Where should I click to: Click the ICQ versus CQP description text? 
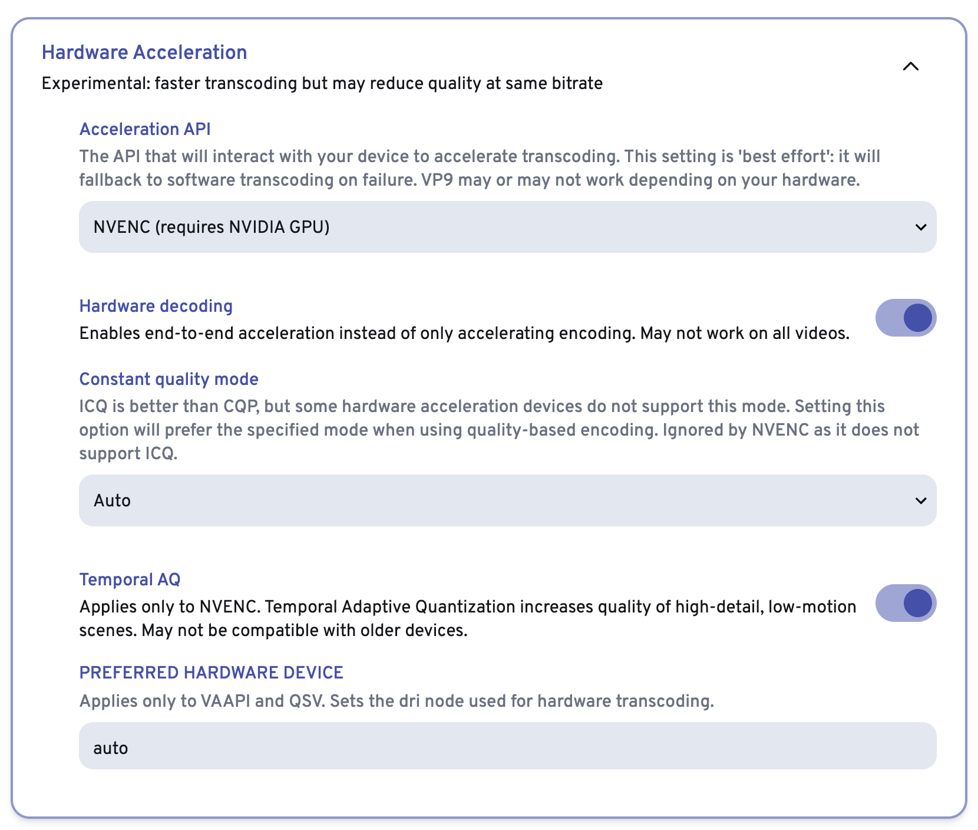pos(498,430)
